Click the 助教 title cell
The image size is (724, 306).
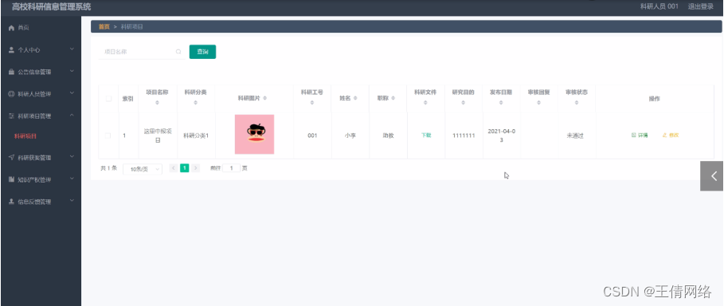tap(388, 135)
